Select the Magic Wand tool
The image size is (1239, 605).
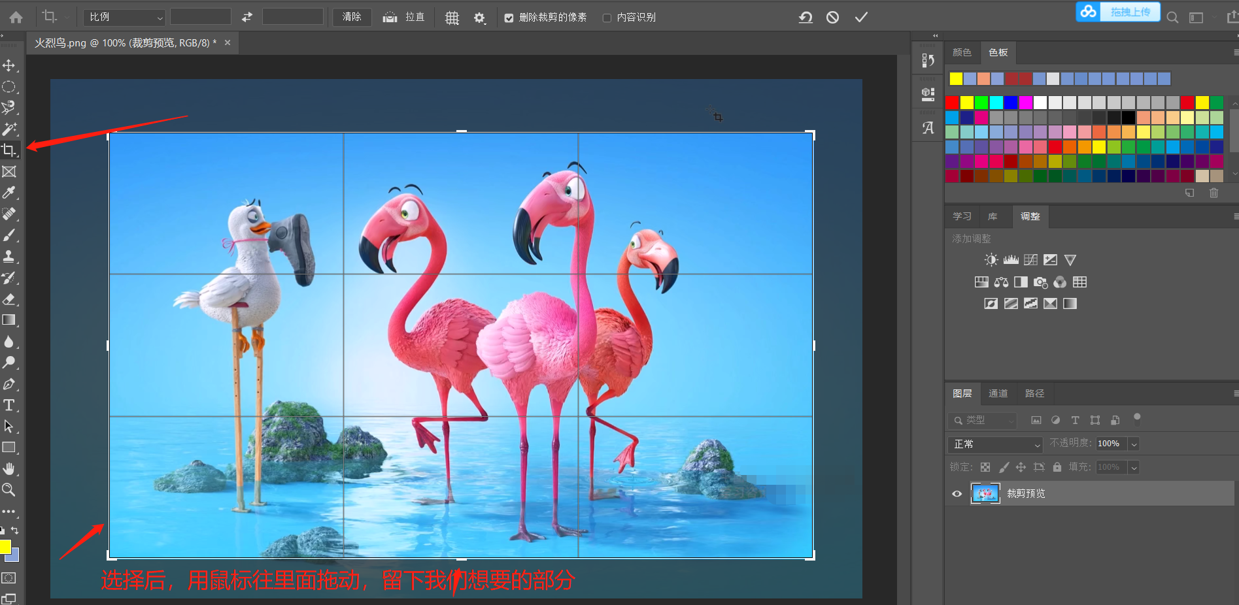[9, 129]
